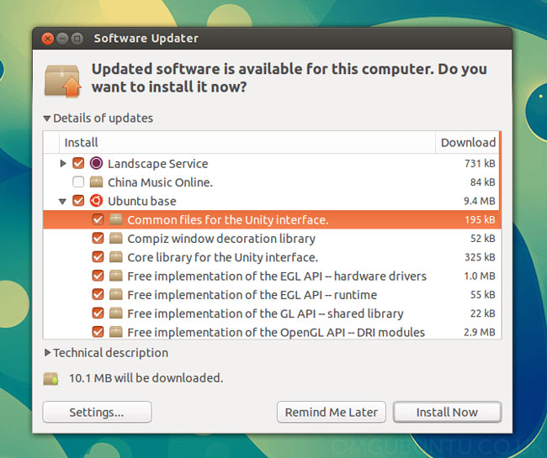Screen dimensions: 547x458
Task: Click the Download column header
Action: 467,142
